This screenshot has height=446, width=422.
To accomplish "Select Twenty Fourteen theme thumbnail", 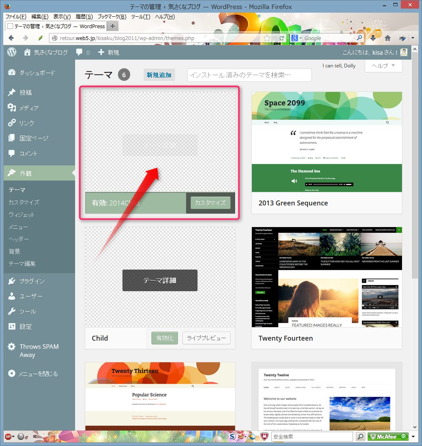I will pyautogui.click(x=327, y=277).
